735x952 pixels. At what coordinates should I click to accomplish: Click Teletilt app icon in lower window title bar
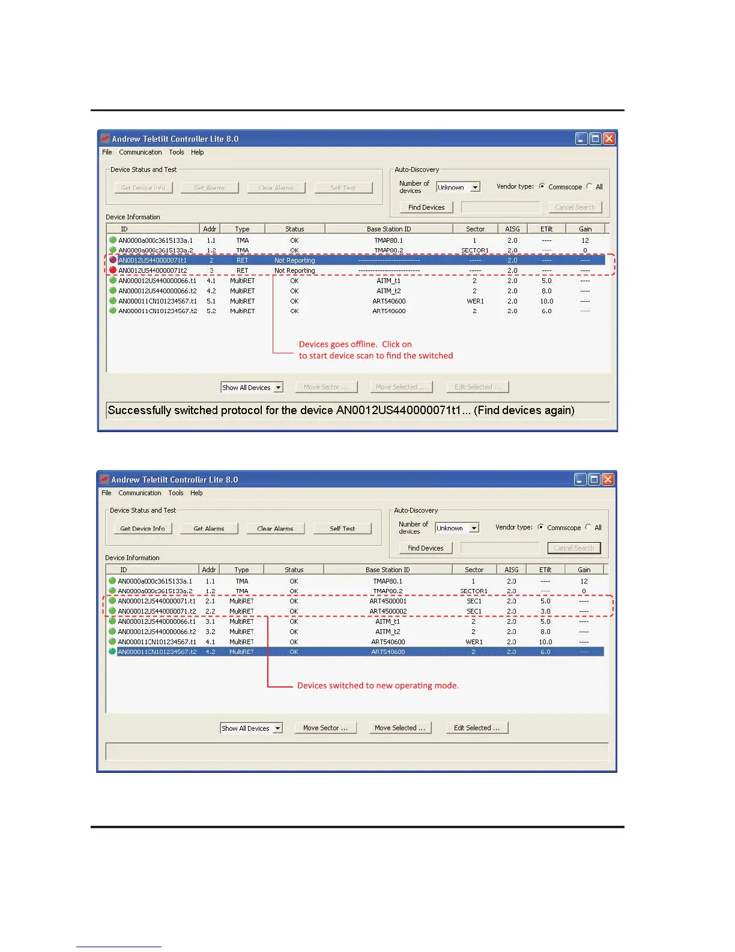point(104,480)
